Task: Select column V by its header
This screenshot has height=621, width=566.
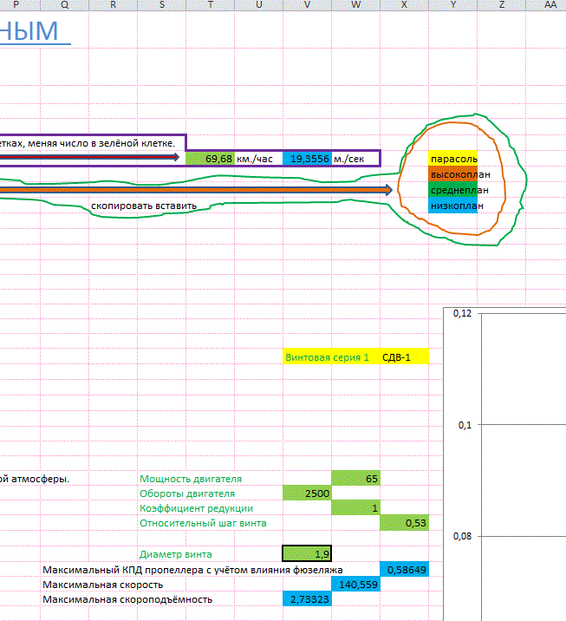Action: [x=307, y=5]
